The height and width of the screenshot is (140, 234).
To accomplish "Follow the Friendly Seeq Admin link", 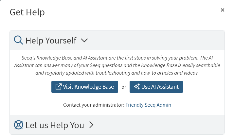I will coord(148,105).
